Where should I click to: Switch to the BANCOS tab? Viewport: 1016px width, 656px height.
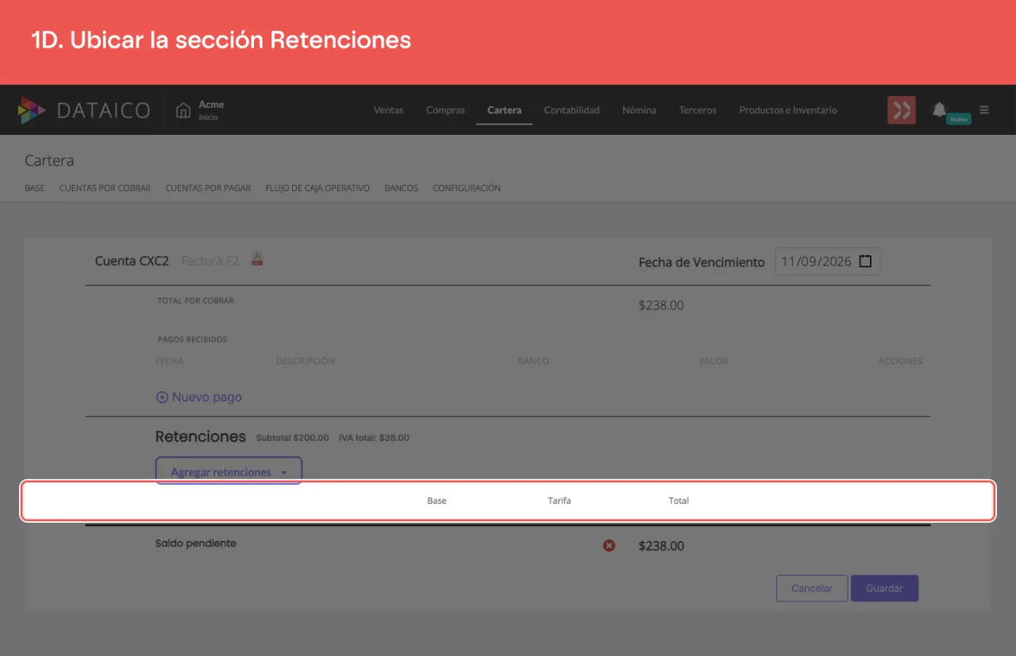coord(401,189)
